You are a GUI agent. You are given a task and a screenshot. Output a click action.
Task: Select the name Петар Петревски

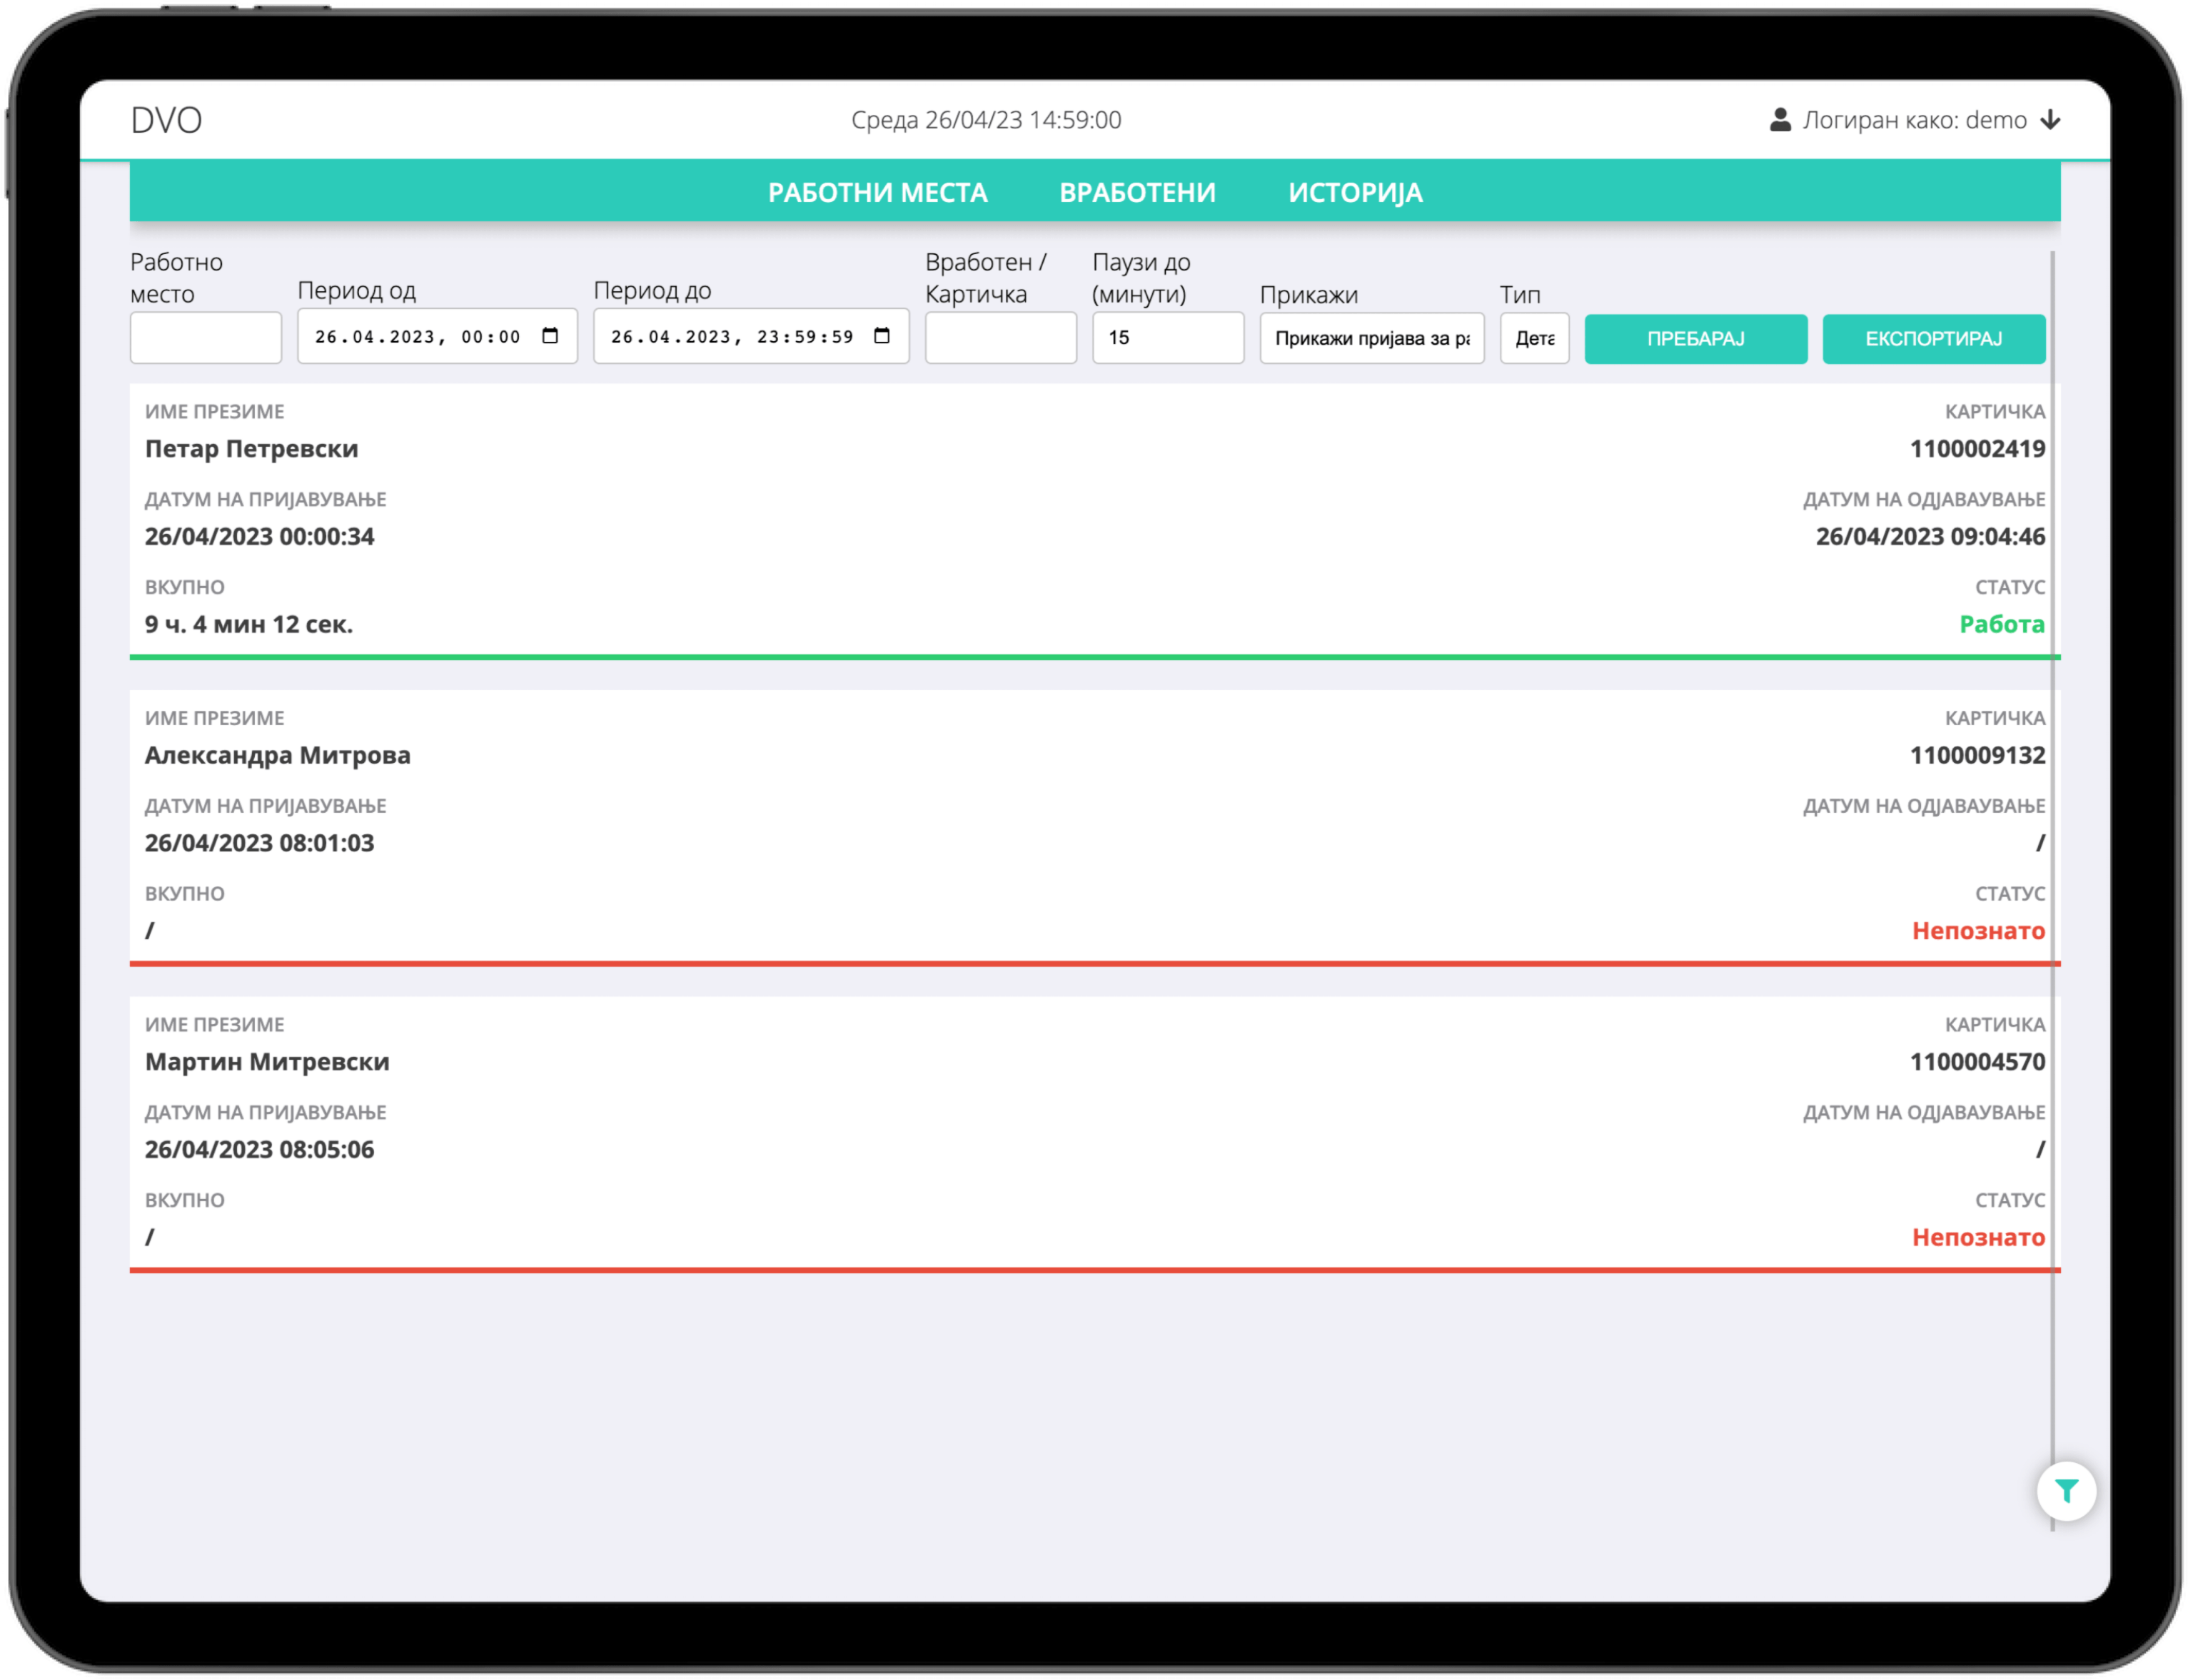[251, 448]
